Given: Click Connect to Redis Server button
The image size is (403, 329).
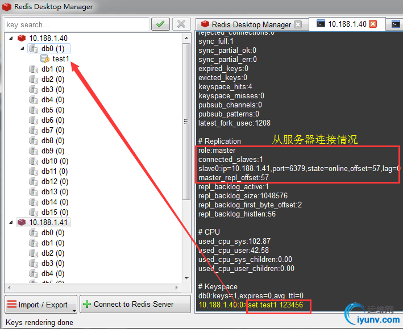Looking at the screenshot, I should tap(135, 305).
